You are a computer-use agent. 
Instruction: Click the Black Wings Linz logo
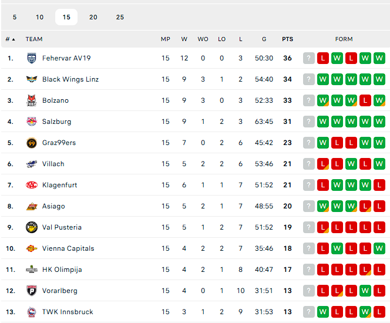(x=32, y=79)
